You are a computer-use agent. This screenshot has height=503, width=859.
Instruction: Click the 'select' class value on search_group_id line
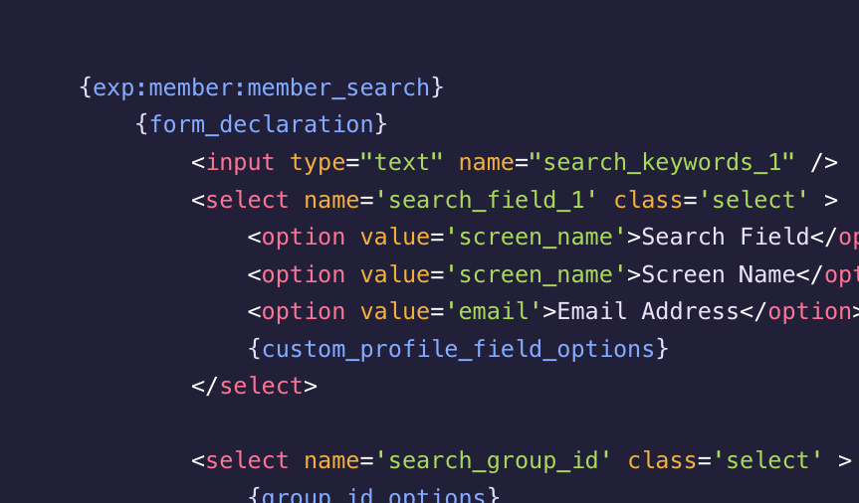pos(766,460)
